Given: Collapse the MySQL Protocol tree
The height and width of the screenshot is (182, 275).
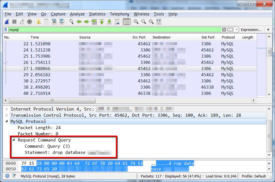Looking at the screenshot, I should point(7,121).
